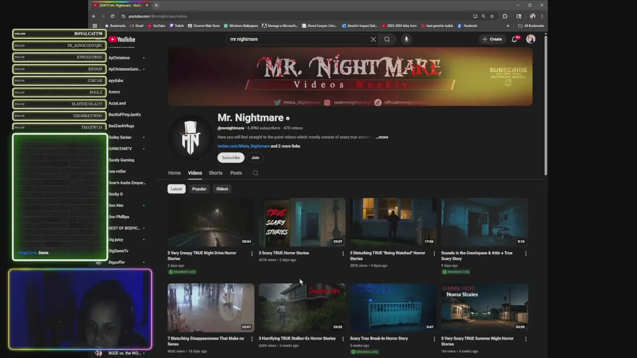Clear the search box with the X icon
Screen dimensions: 637x358
pyautogui.click(x=373, y=39)
